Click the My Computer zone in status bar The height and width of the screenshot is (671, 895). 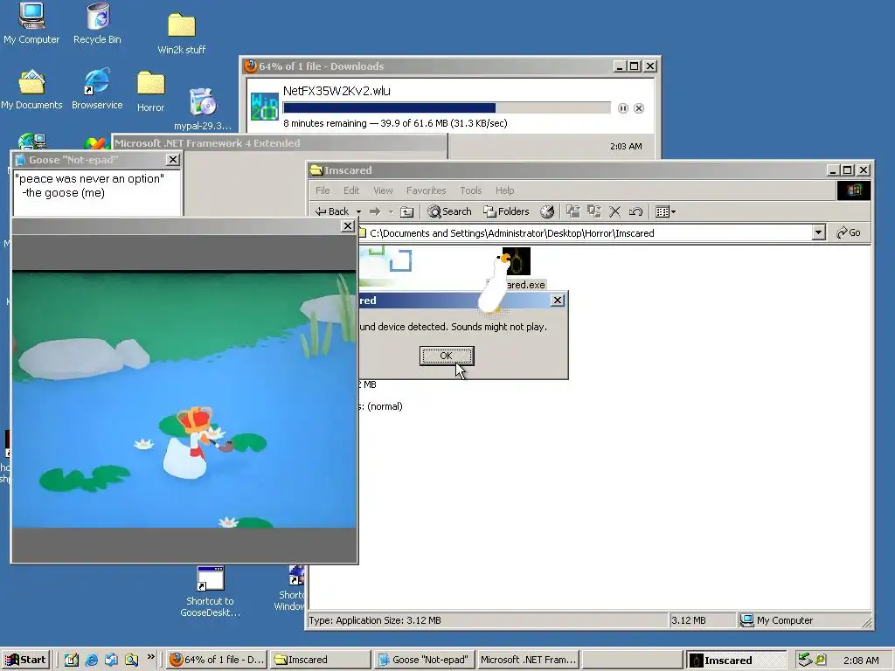[x=776, y=620]
